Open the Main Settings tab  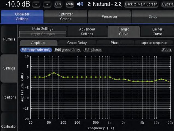pos(43,29)
